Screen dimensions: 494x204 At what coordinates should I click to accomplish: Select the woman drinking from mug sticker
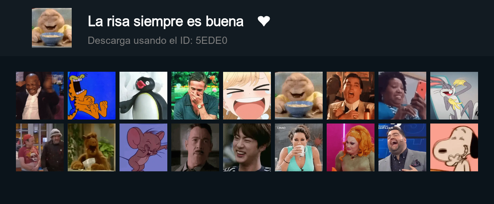point(299,147)
